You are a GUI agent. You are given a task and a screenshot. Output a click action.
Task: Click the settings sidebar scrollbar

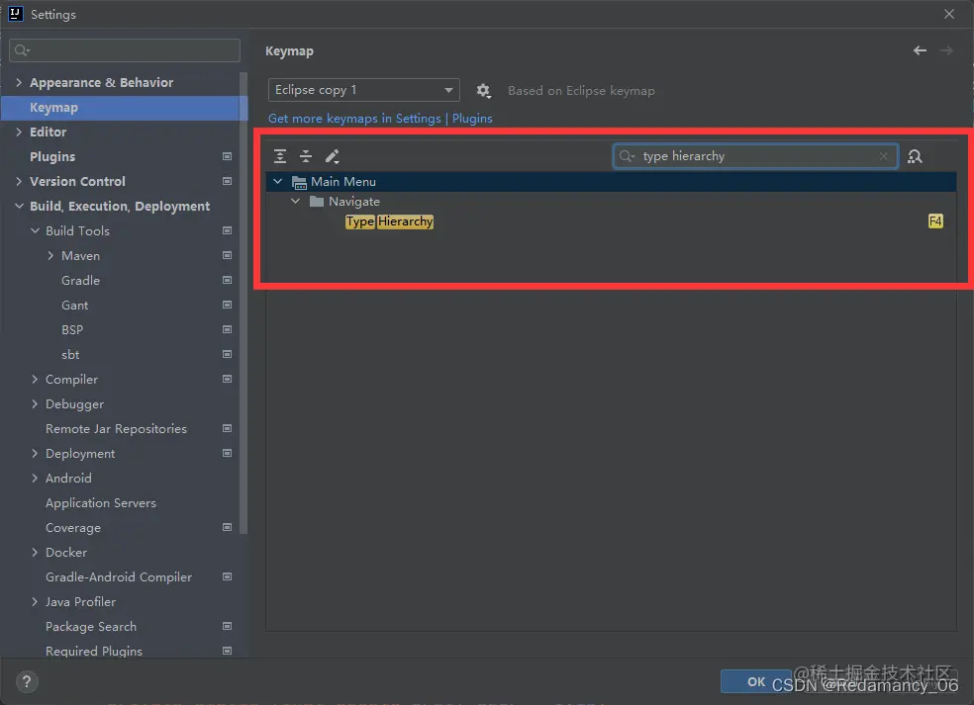(x=243, y=303)
